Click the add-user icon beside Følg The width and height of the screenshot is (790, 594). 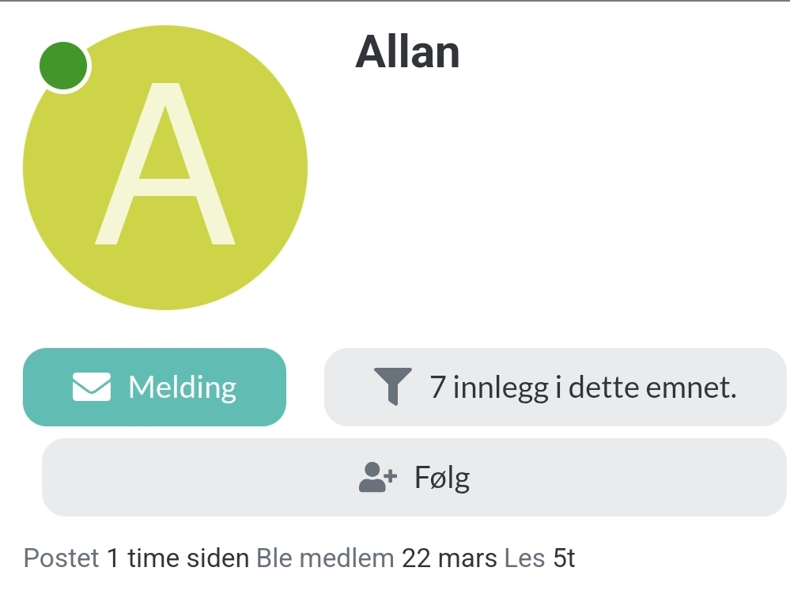pyautogui.click(x=378, y=477)
